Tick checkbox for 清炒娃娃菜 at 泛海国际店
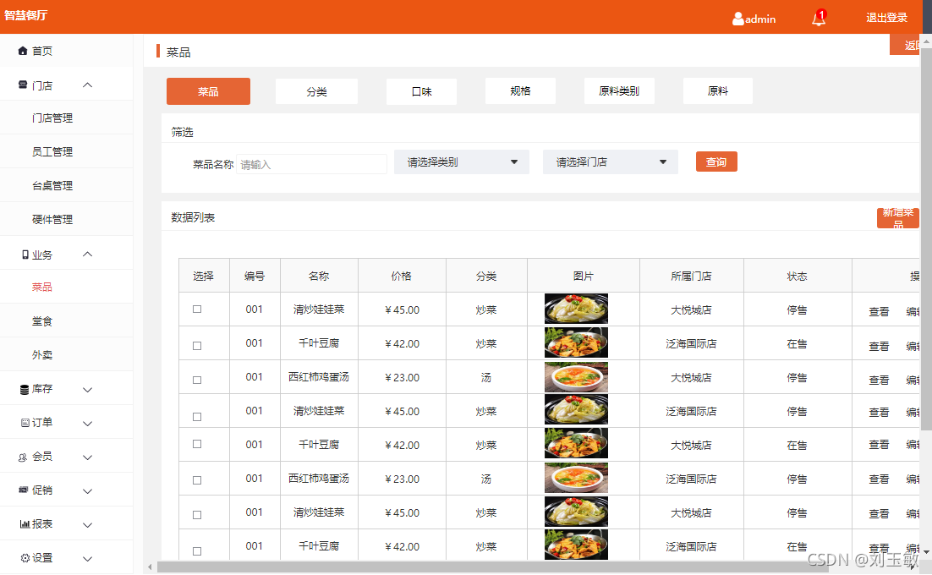Viewport: 932px width, 575px height. 197,417
